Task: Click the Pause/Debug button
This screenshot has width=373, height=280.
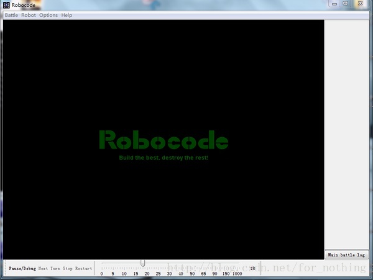Action: pos(22,269)
